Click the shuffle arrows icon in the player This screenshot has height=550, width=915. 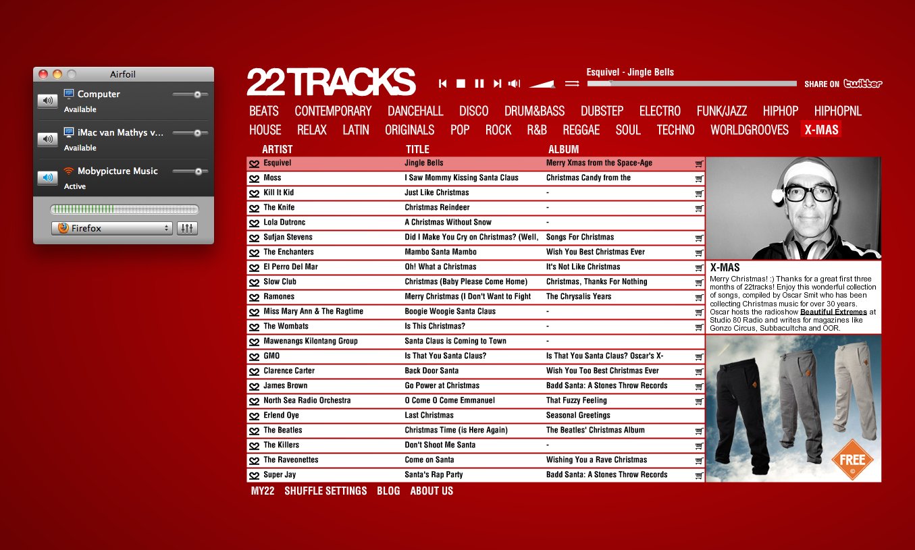572,84
